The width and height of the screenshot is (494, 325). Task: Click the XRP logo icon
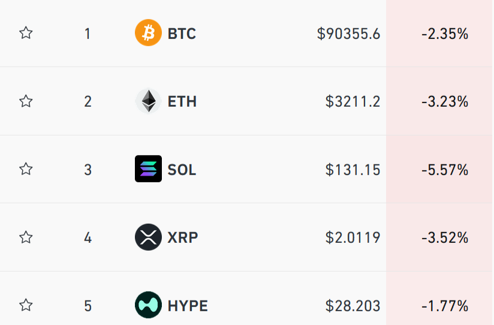coord(148,237)
